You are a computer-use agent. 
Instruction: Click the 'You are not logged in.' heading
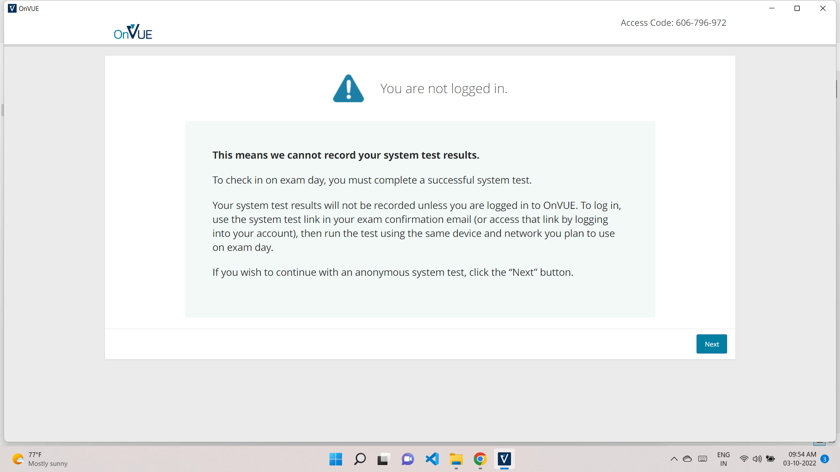click(x=444, y=89)
